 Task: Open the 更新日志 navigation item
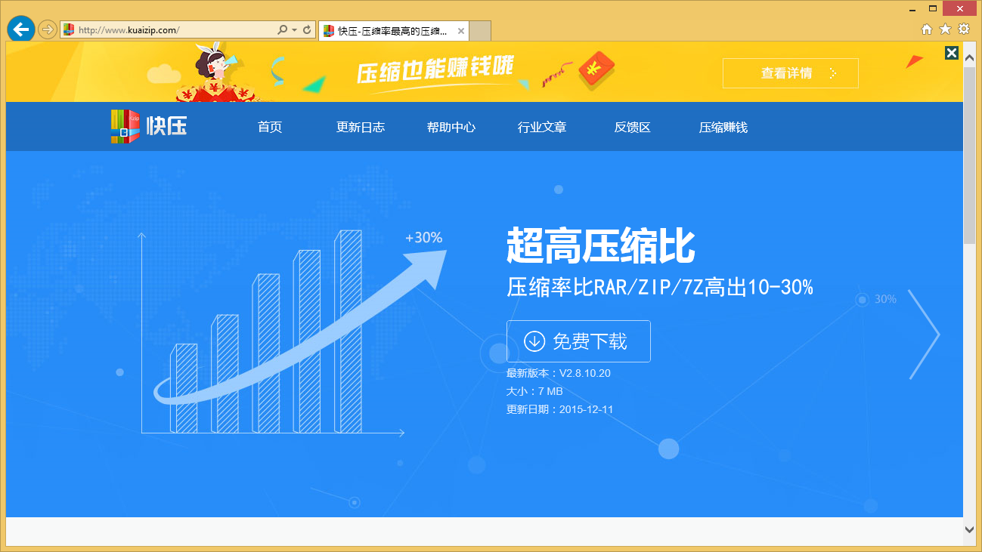pos(361,127)
